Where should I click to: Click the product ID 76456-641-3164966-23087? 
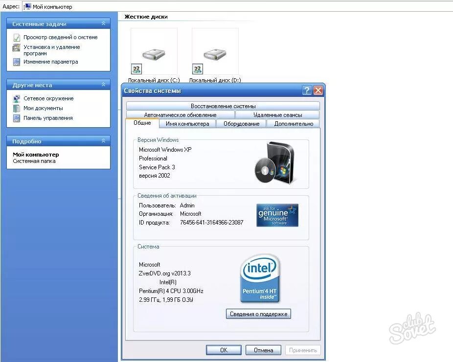click(x=211, y=223)
